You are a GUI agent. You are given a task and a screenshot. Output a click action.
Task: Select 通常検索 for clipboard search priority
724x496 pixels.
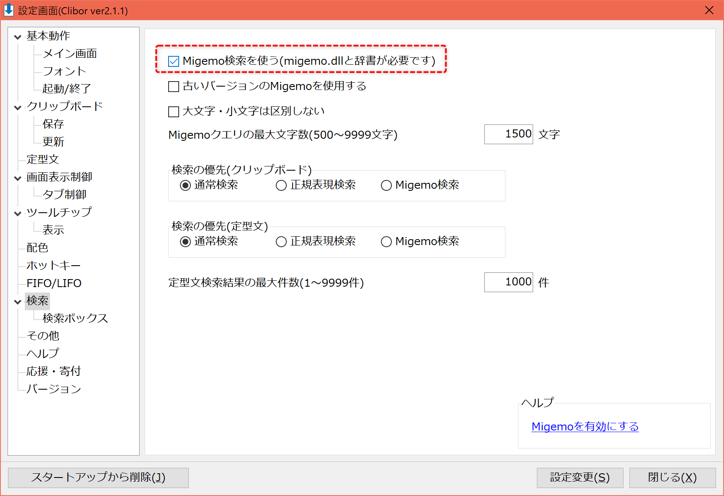point(185,185)
